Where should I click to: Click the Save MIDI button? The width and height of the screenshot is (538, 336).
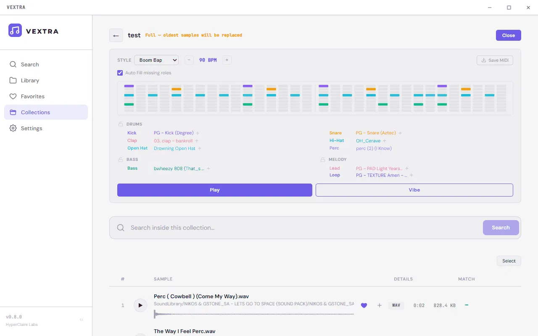point(495,60)
